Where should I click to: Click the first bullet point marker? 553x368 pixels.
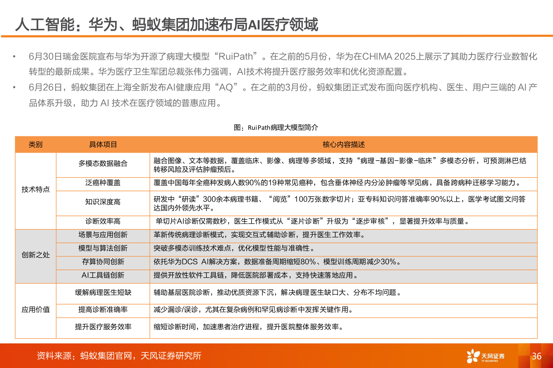[x=14, y=56]
